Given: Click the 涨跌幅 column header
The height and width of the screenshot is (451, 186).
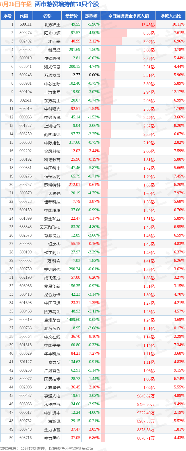Looking at the screenshot, I should (x=91, y=16).
